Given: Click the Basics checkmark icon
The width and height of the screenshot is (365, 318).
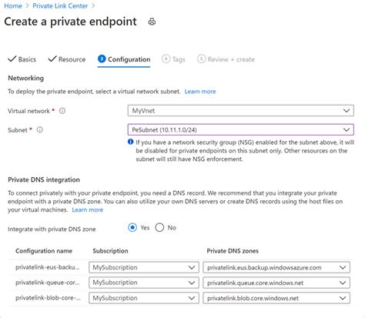Looking at the screenshot, I should pyautogui.click(x=12, y=59).
